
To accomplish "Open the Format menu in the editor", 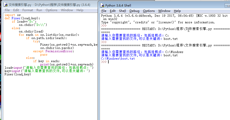I will 28,10.
